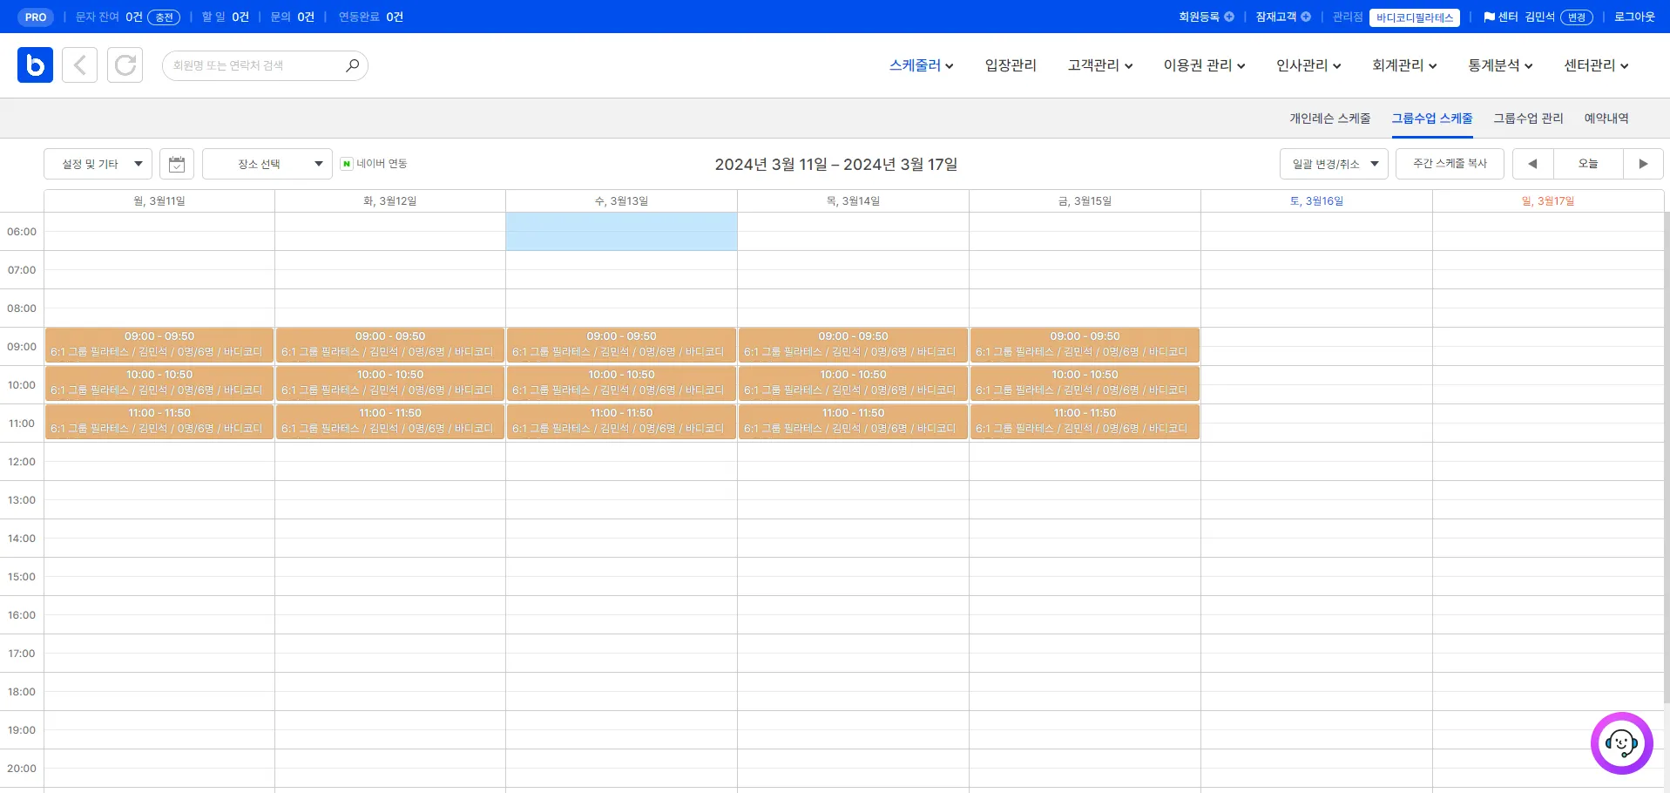Open the 일괄 변경/취소 dropdown
Viewport: 1670px width, 793px height.
(x=1334, y=164)
